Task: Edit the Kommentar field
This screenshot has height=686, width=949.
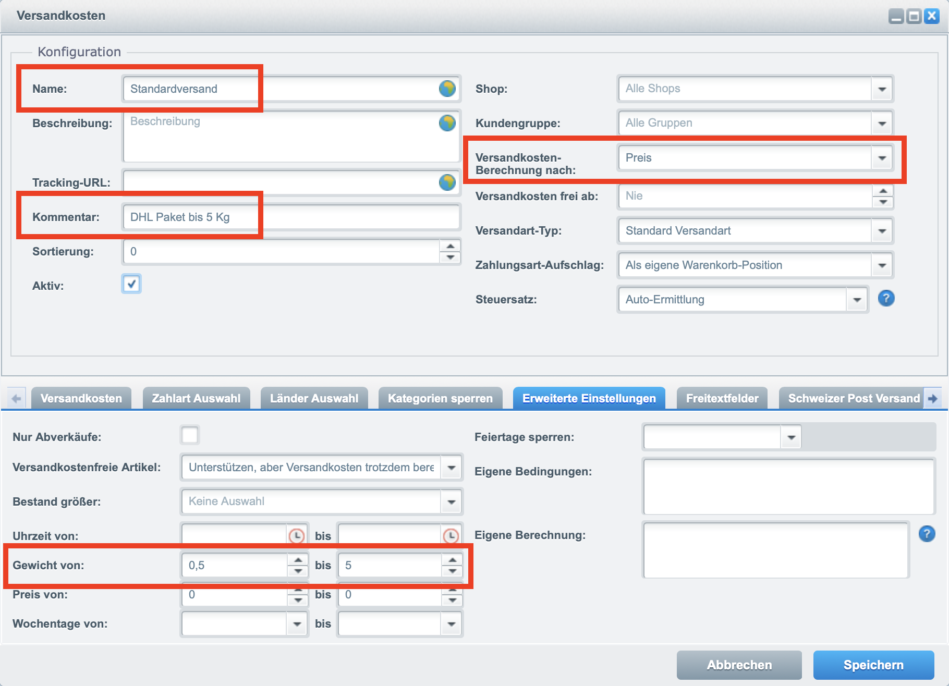Action: [291, 217]
